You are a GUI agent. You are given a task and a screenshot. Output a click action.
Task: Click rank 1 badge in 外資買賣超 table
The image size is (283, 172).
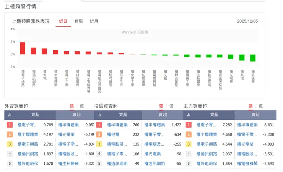click(x=10, y=125)
